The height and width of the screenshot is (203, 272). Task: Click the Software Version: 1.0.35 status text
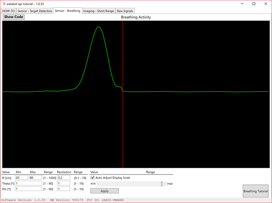[x=23, y=200]
